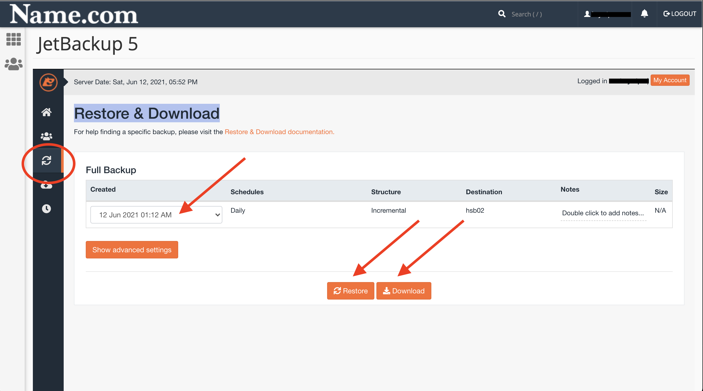Open the Queue clock icon

[46, 209]
